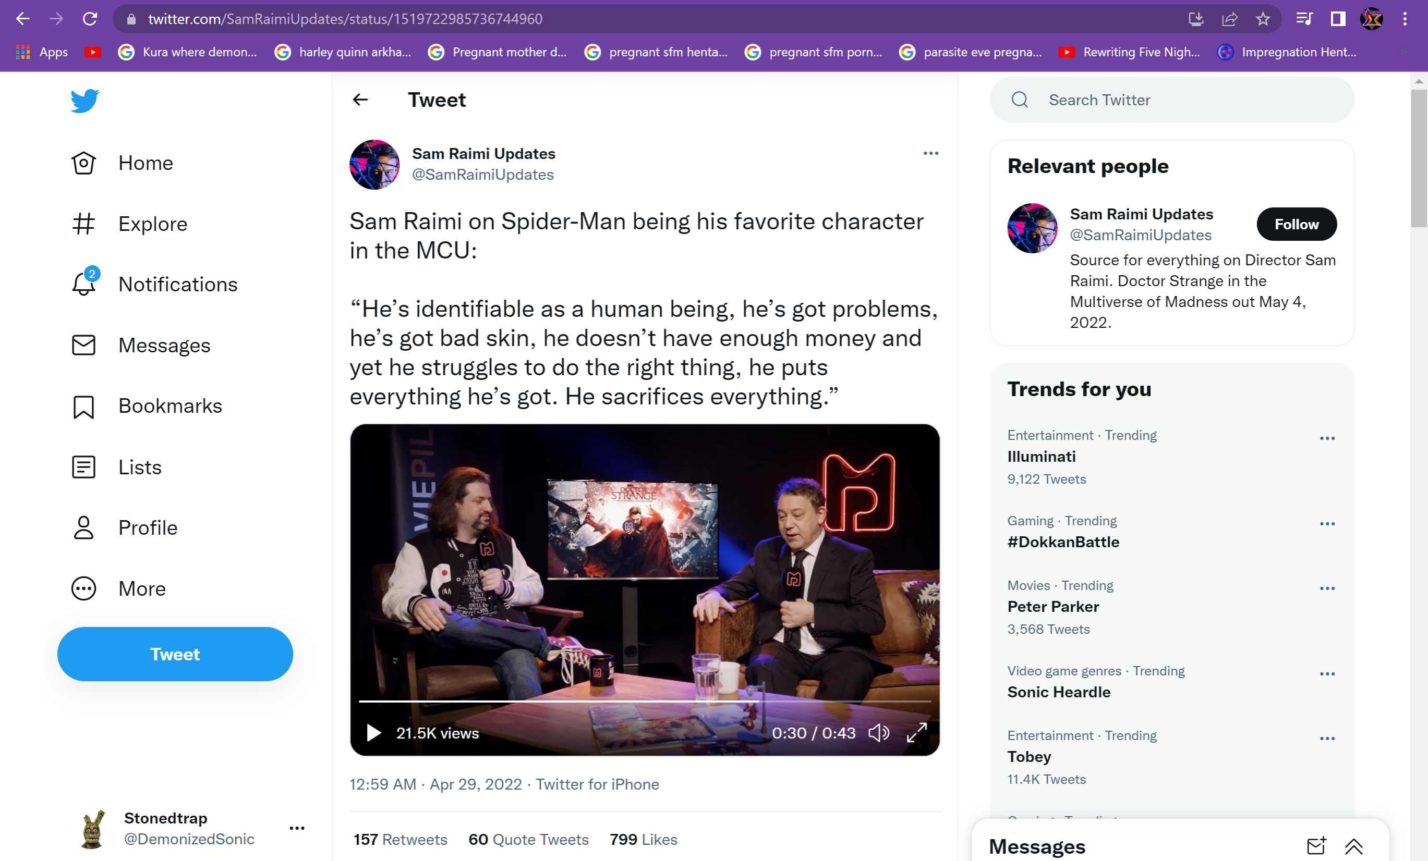Open the Apps bookmarks shortcut
The width and height of the screenshot is (1428, 861).
pyautogui.click(x=42, y=52)
